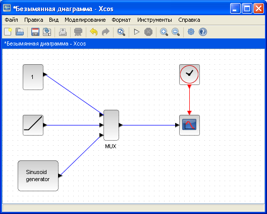267x214 pixels.
Task: Zoom out of the diagram
Action: (x=176, y=32)
